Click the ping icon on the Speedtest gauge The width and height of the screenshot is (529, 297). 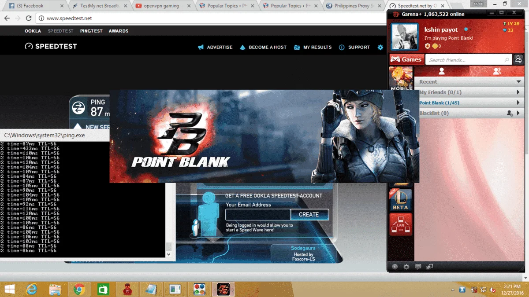(78, 107)
